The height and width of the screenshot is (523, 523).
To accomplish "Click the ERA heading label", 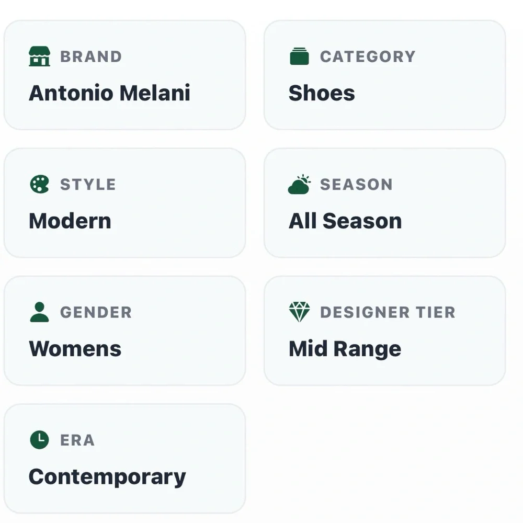I will [77, 440].
